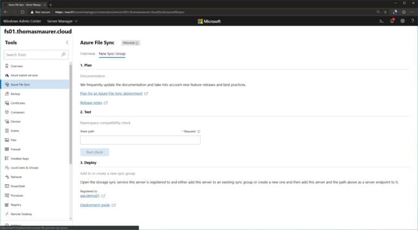Image resolution: width=418 pixels, height=230 pixels.
Task: Open the settings gear in header
Action: (403, 21)
